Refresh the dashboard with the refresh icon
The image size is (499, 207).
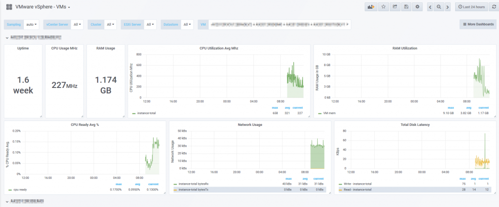point(494,7)
